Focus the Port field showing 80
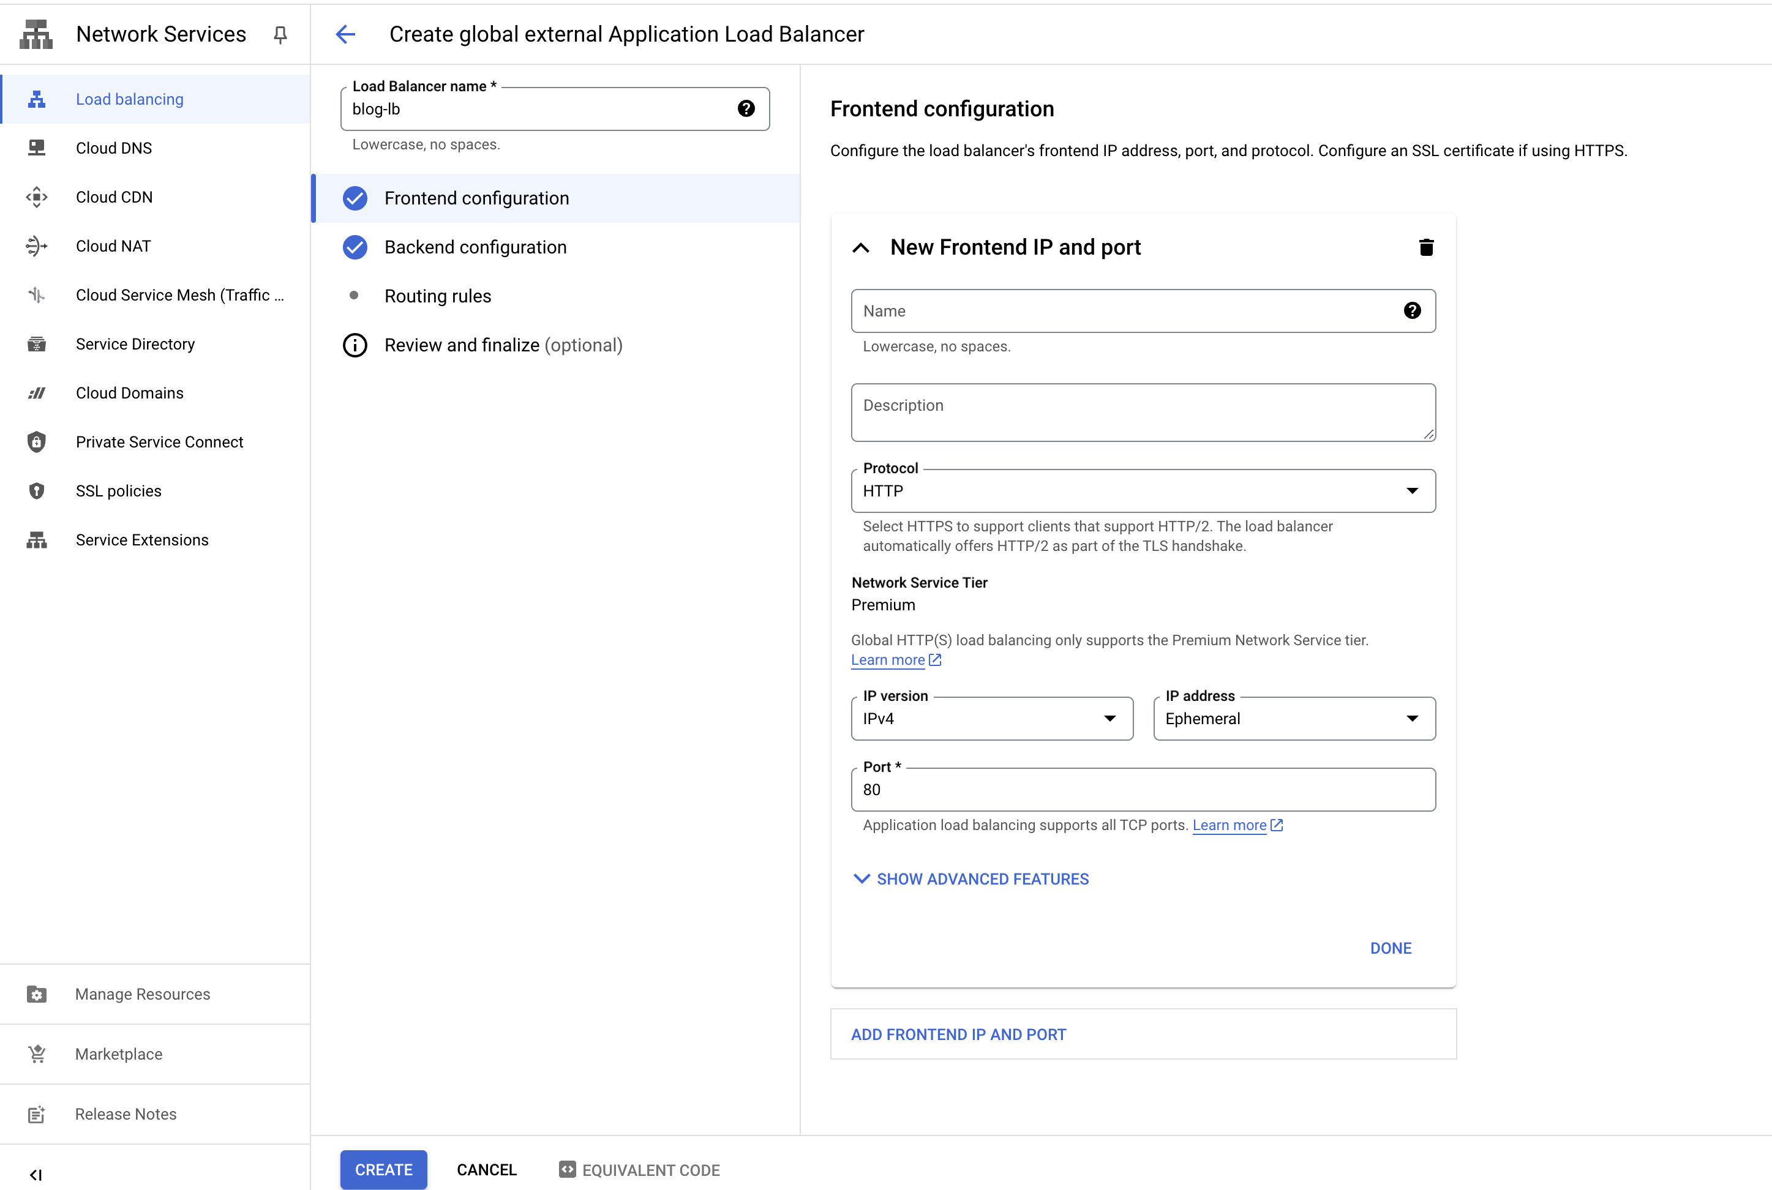The image size is (1772, 1190). click(1143, 789)
